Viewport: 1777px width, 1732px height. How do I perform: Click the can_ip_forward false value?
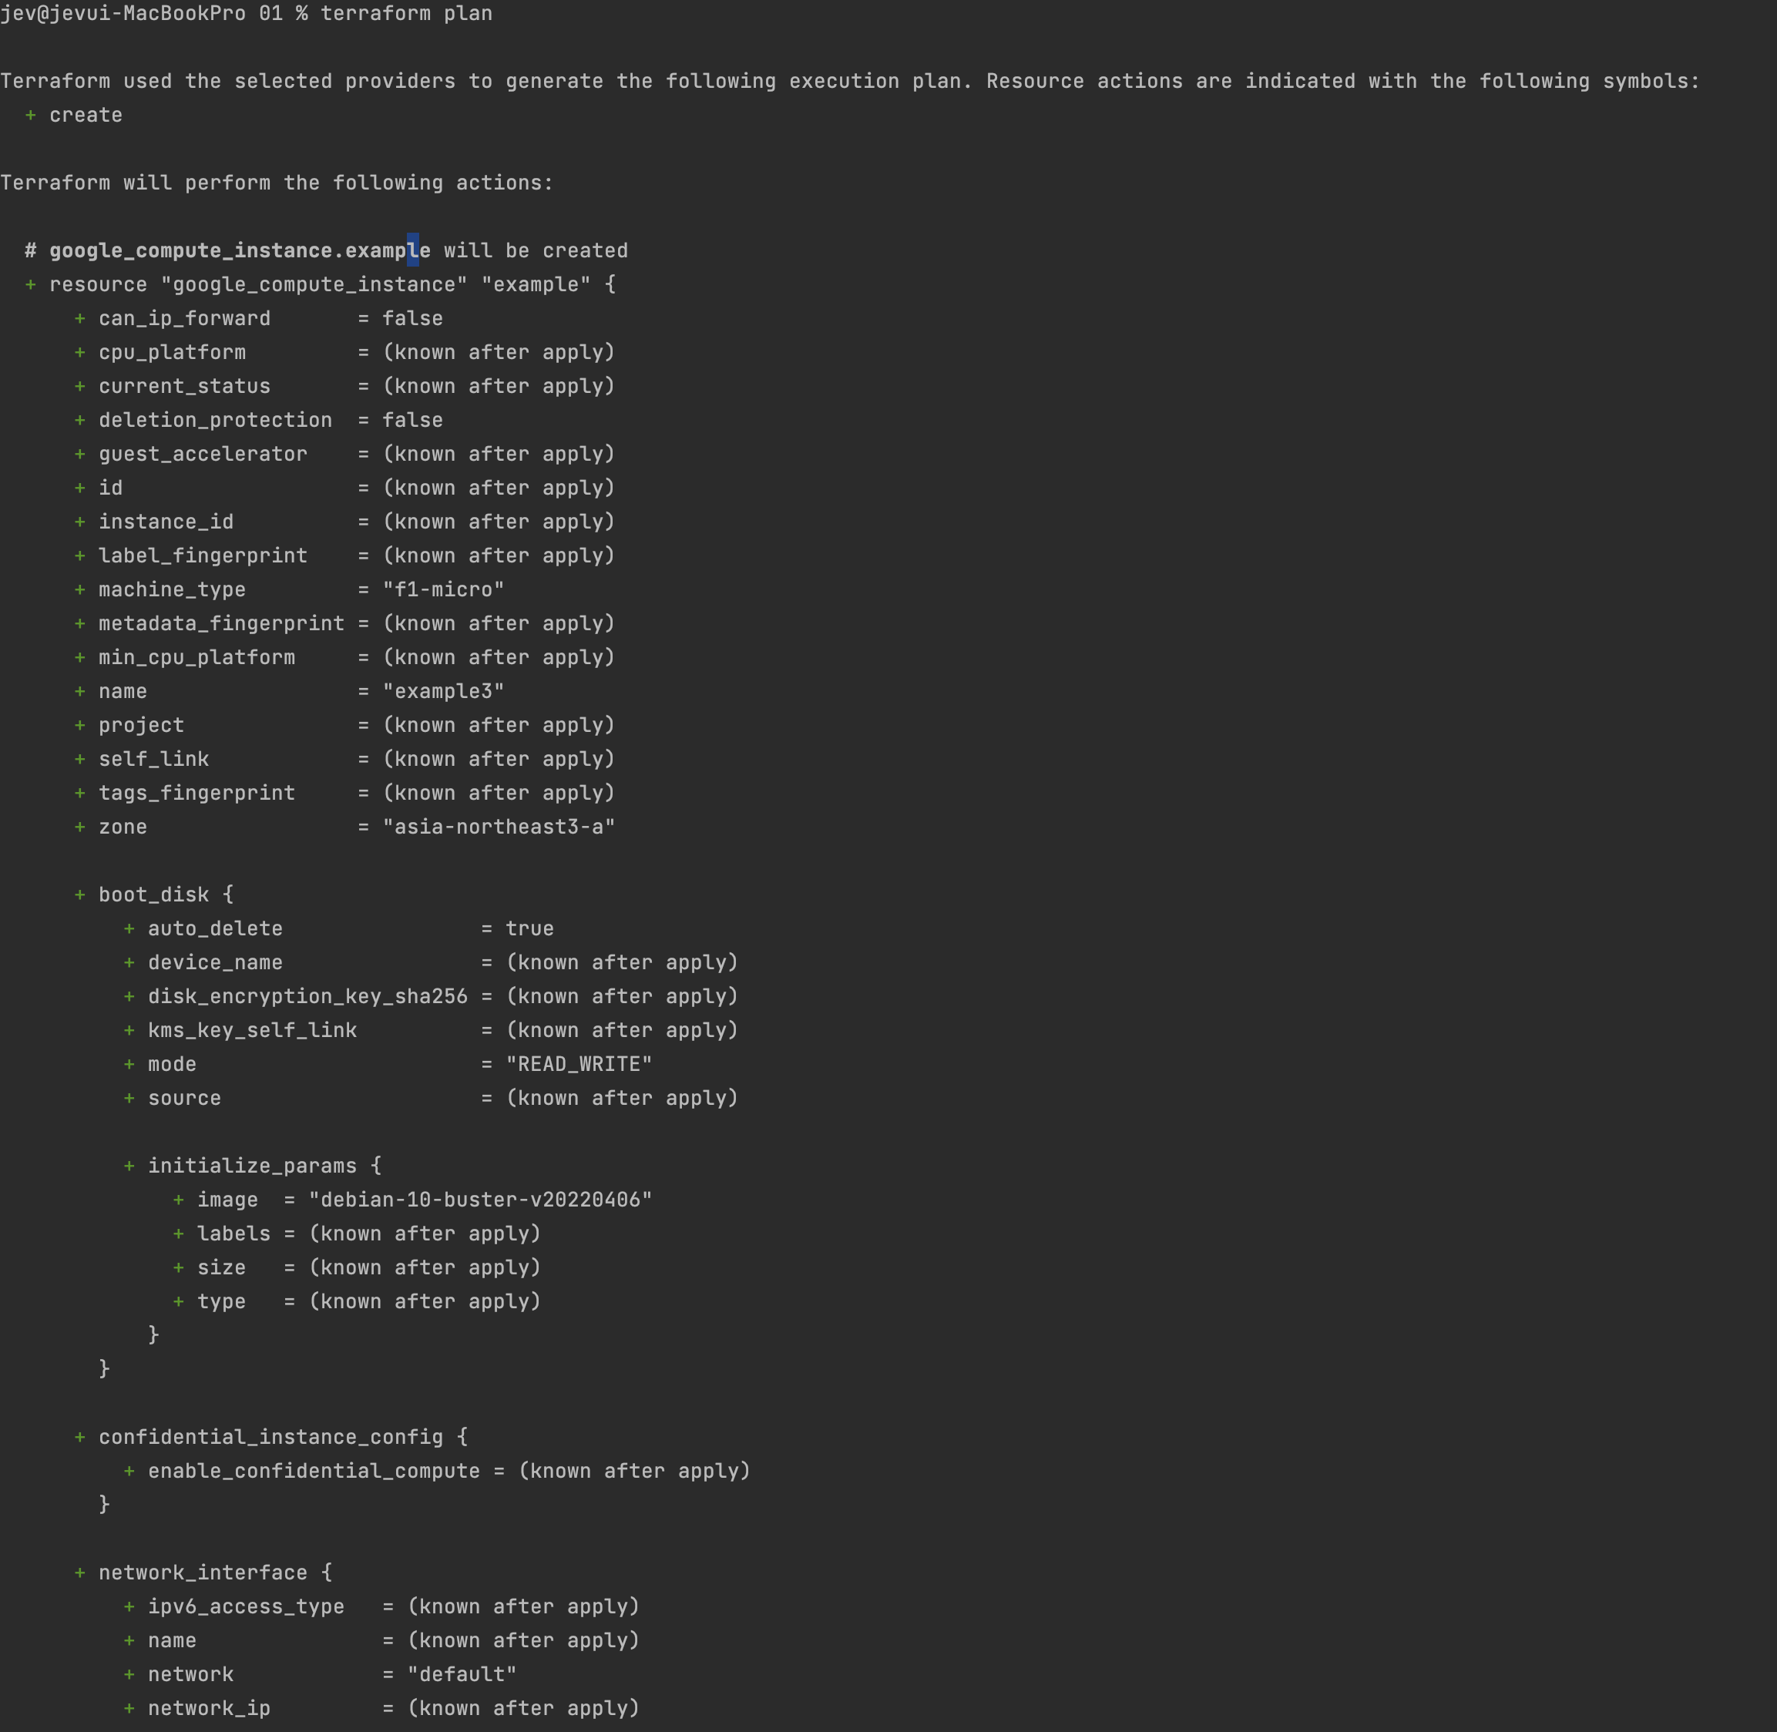(412, 318)
